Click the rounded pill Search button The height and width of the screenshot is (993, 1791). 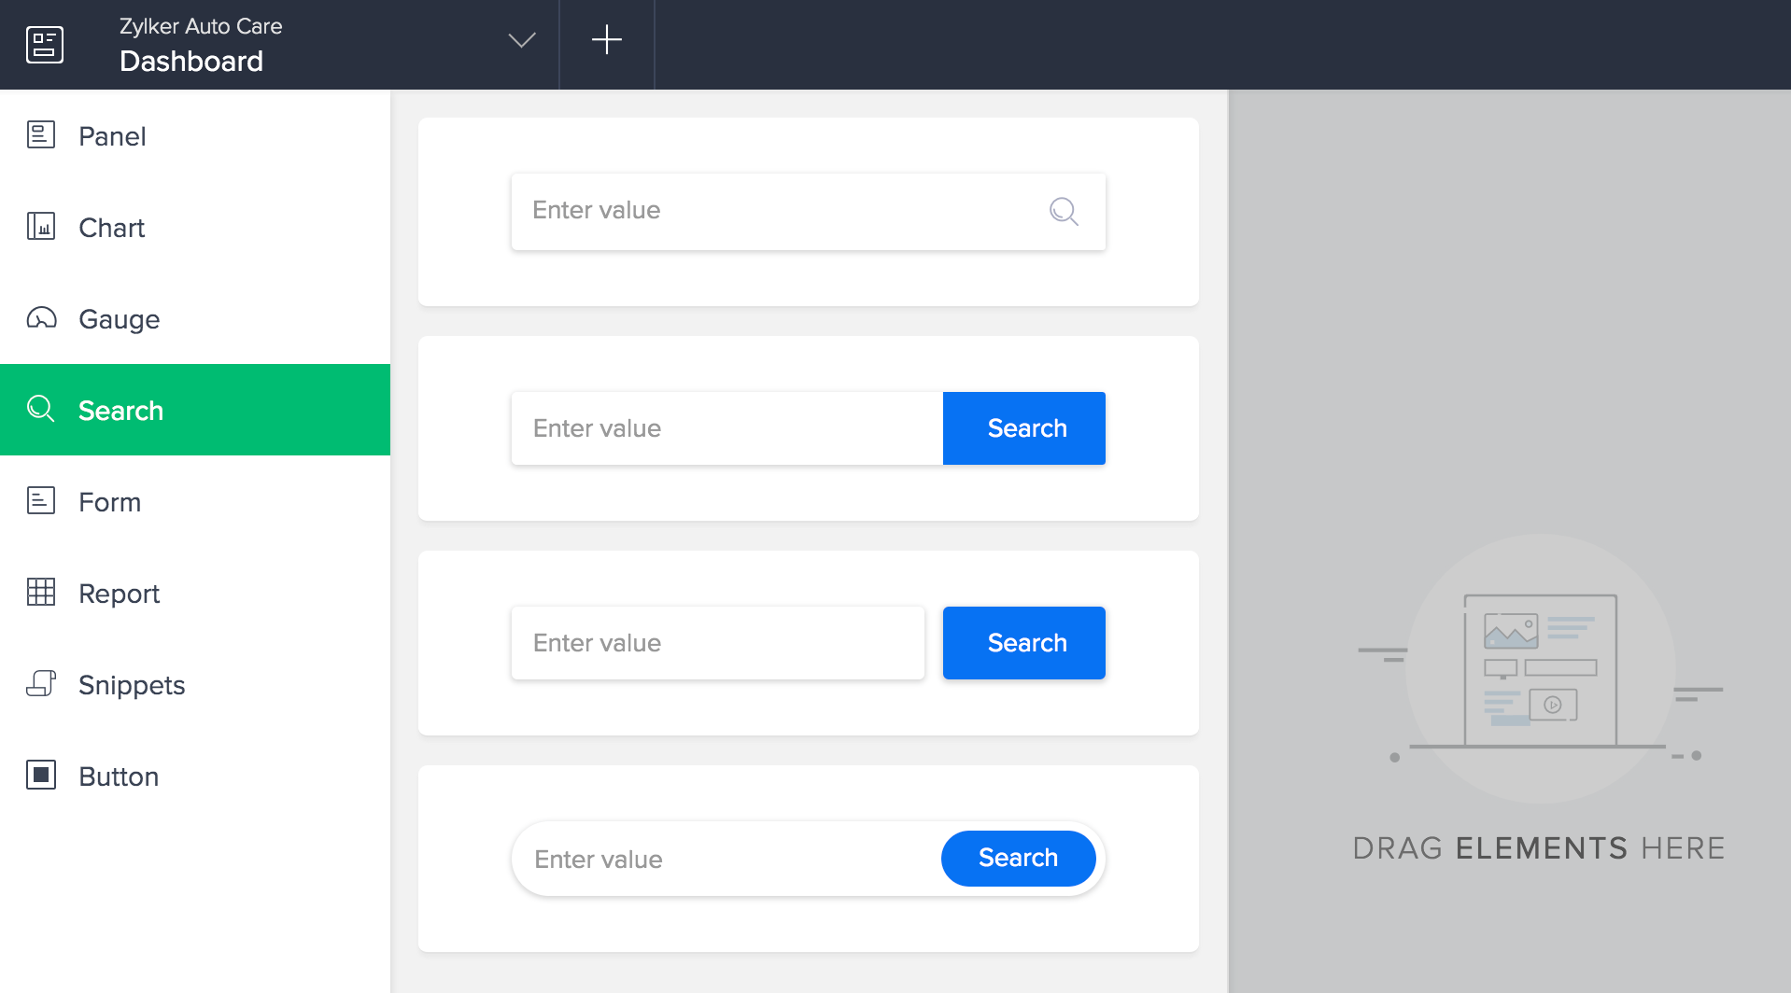tap(1018, 859)
